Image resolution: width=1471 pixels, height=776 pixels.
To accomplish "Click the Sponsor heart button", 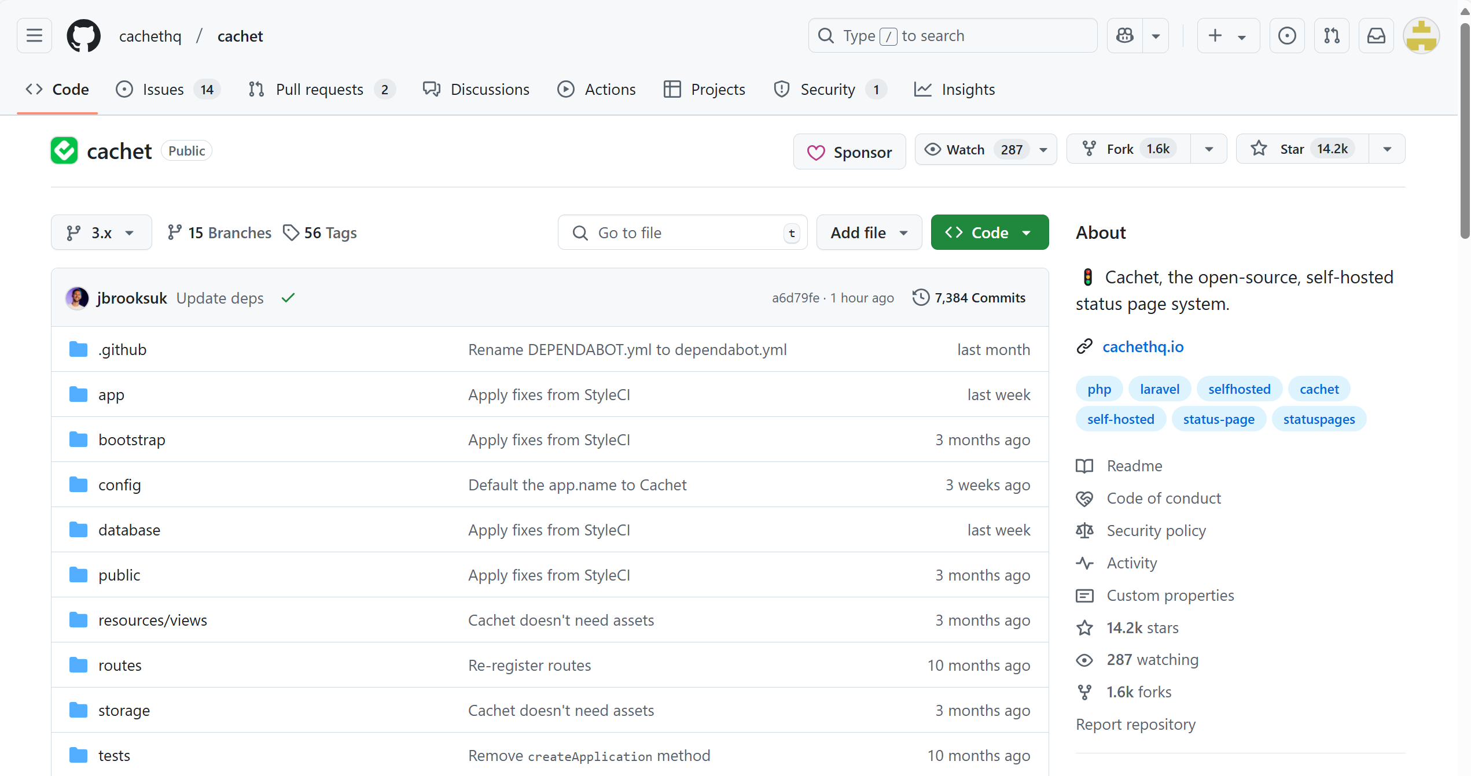I will click(849, 152).
